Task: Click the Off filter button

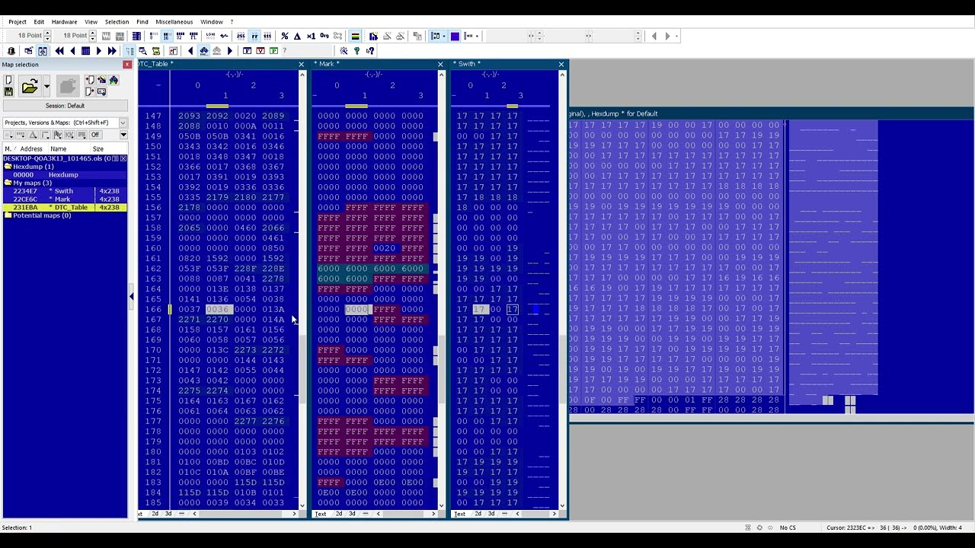Action: tap(95, 135)
